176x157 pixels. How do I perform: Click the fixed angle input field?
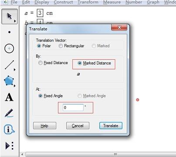[73, 108]
